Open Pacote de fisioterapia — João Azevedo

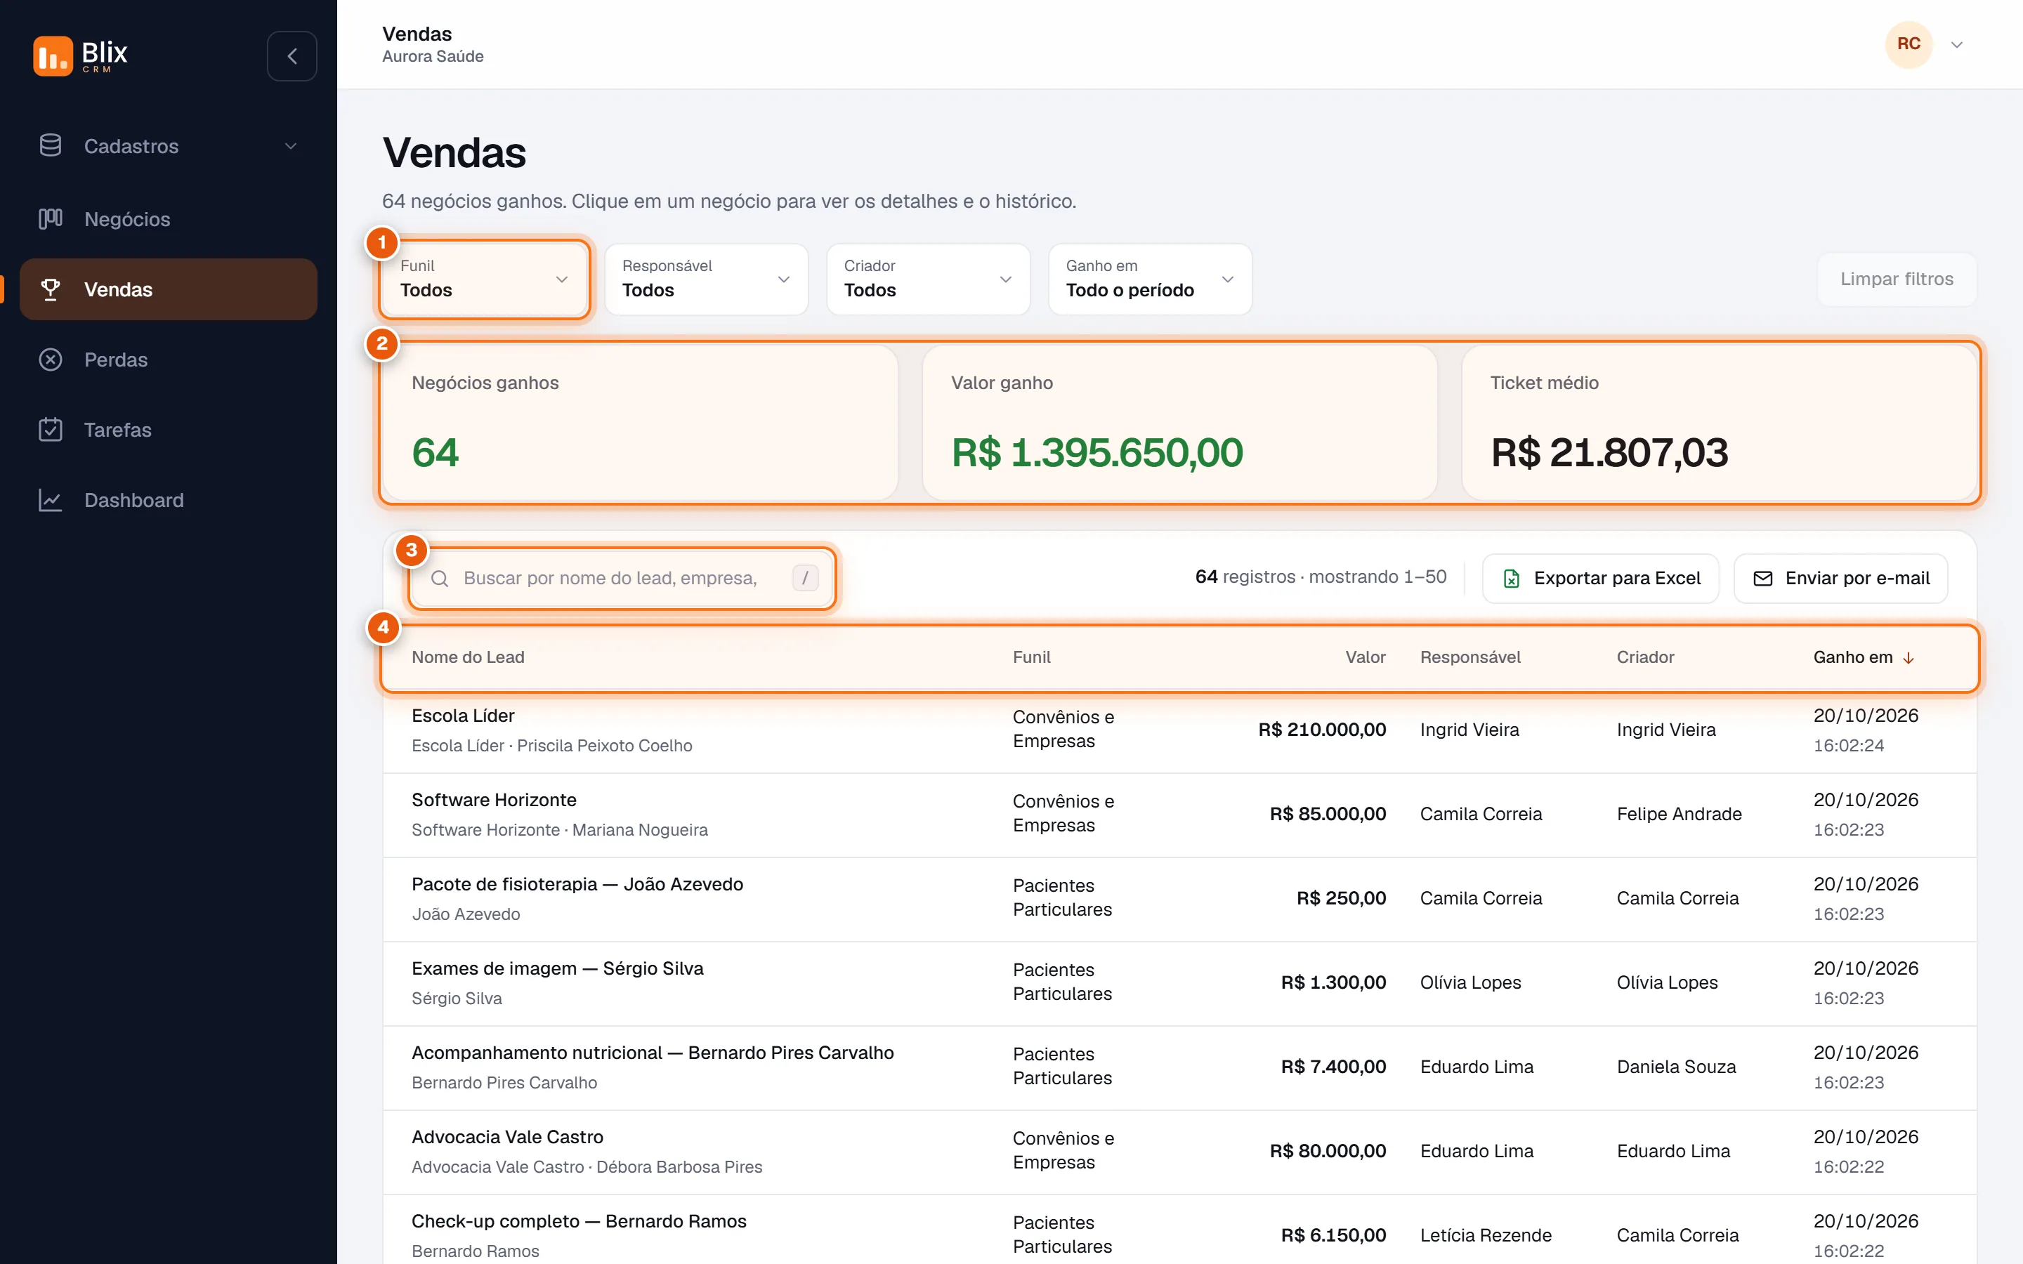point(1179,899)
